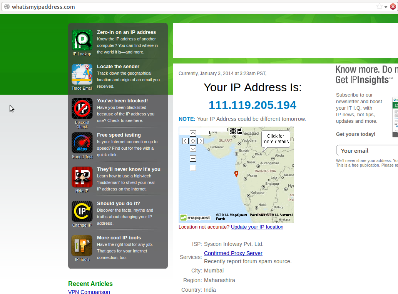Pan the map left with arrow
398x294 pixels.
point(185,141)
